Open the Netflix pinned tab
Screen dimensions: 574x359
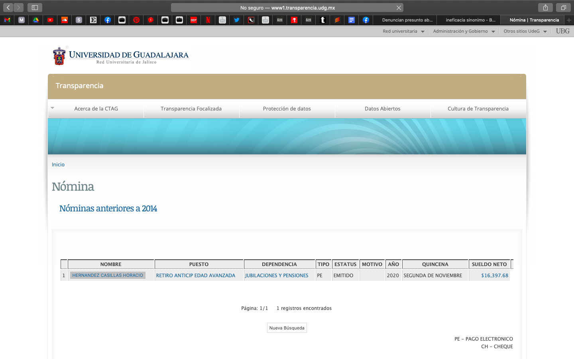point(208,20)
